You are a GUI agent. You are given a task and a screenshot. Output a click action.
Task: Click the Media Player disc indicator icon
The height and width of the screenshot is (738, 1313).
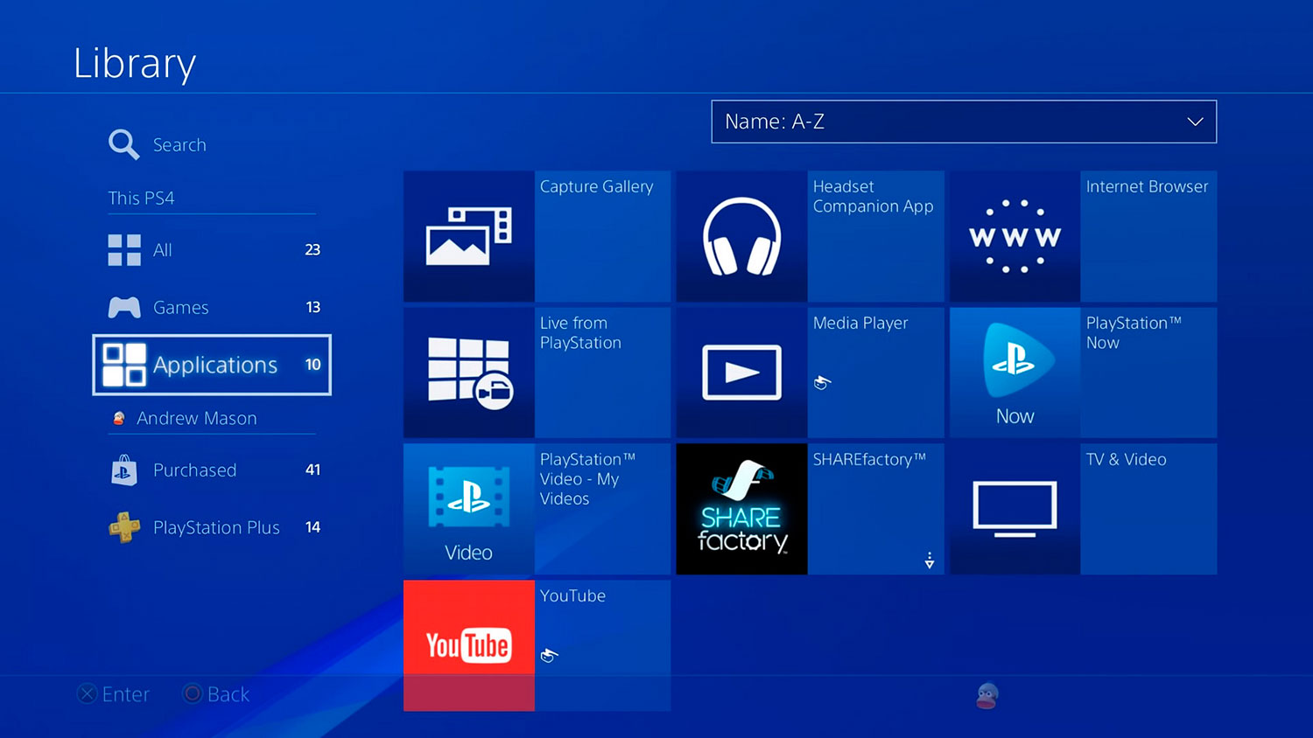tap(821, 382)
